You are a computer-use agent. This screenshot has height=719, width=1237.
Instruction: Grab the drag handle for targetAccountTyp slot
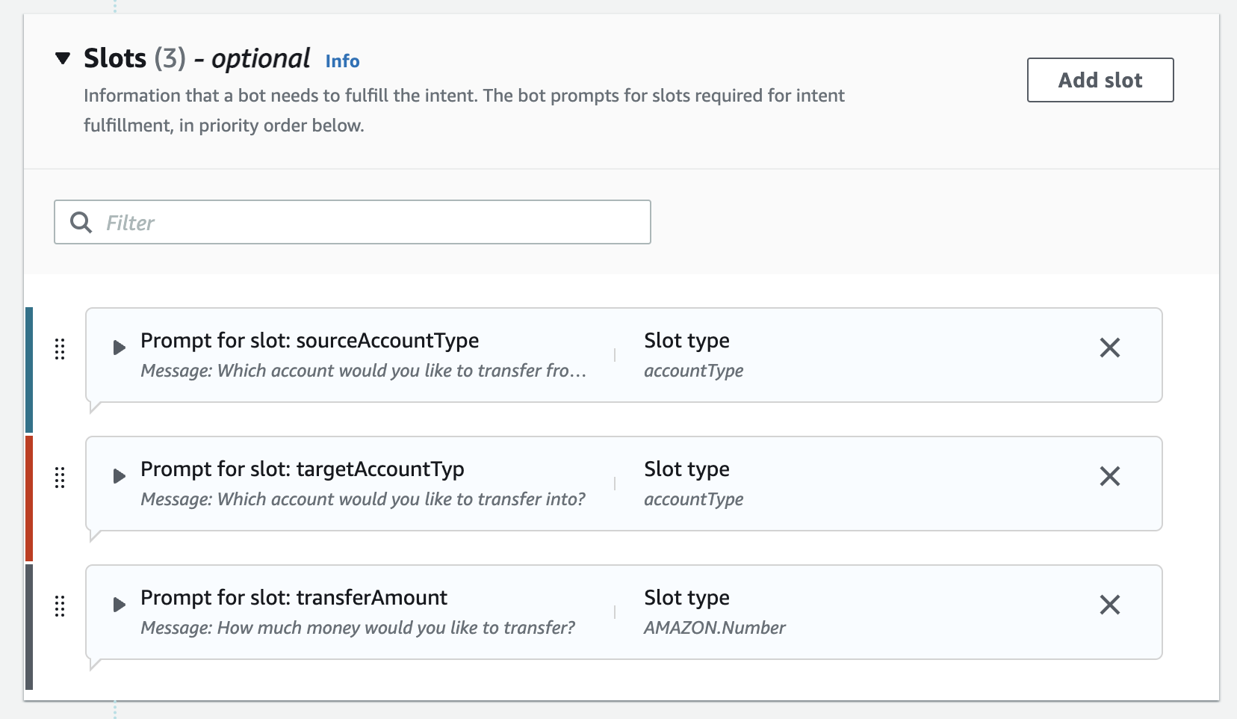pos(60,478)
